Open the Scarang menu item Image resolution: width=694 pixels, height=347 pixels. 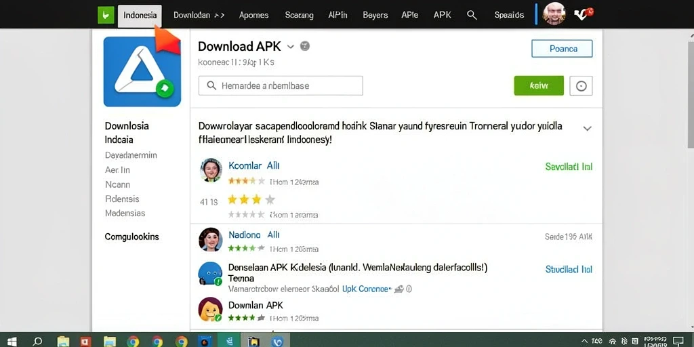(299, 15)
